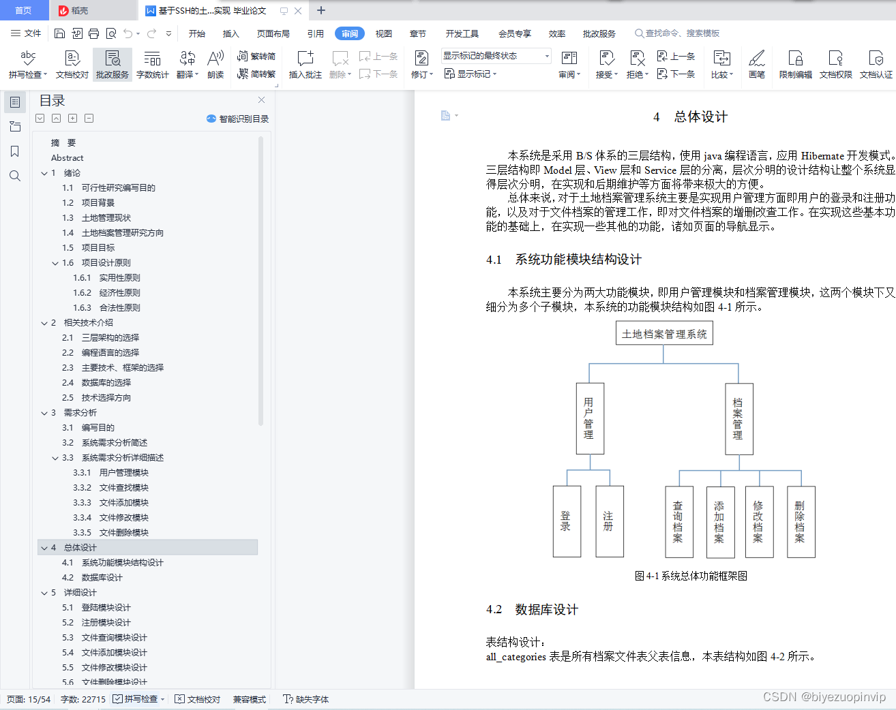Image resolution: width=896 pixels, height=710 pixels.
Task: Collapse the 1.6 项目设计原则 node
Action: (x=55, y=263)
